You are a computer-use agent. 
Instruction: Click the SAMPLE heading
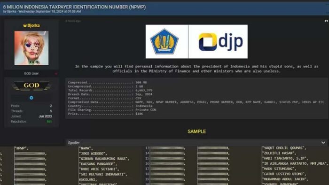tap(196, 131)
